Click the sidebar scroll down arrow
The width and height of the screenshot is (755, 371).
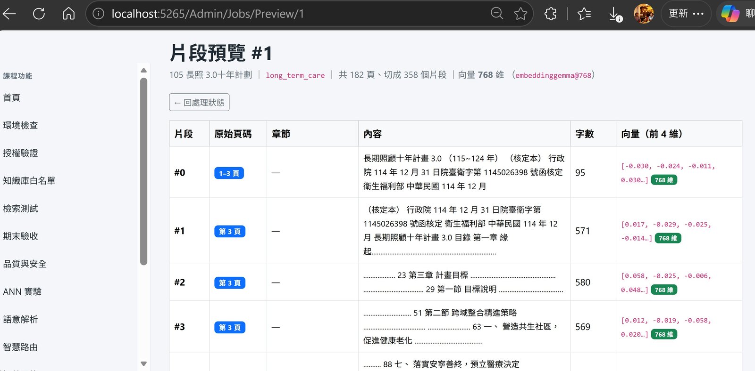[144, 363]
